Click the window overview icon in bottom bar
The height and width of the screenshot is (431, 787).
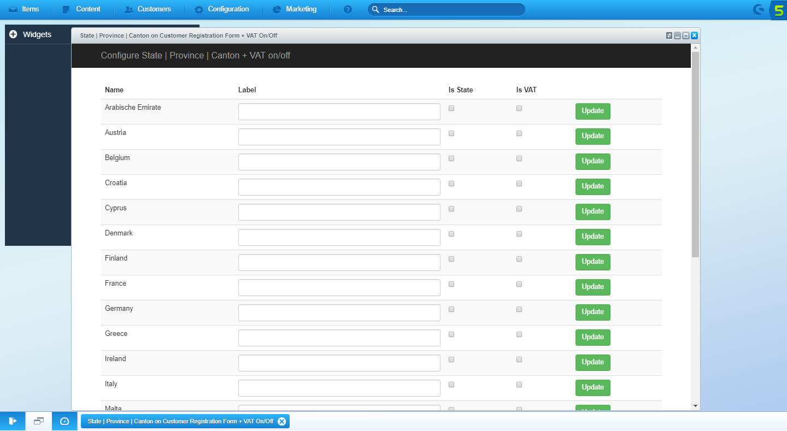pyautogui.click(x=38, y=421)
